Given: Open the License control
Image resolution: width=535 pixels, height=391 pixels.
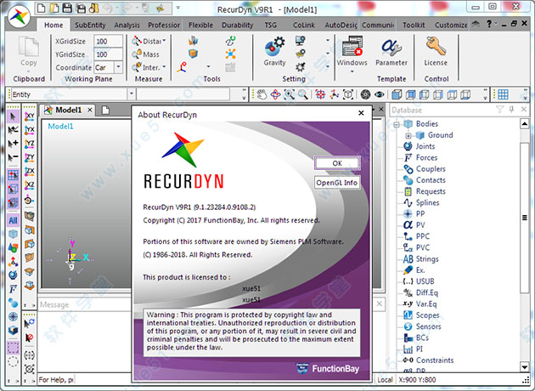Looking at the screenshot, I should click(436, 51).
